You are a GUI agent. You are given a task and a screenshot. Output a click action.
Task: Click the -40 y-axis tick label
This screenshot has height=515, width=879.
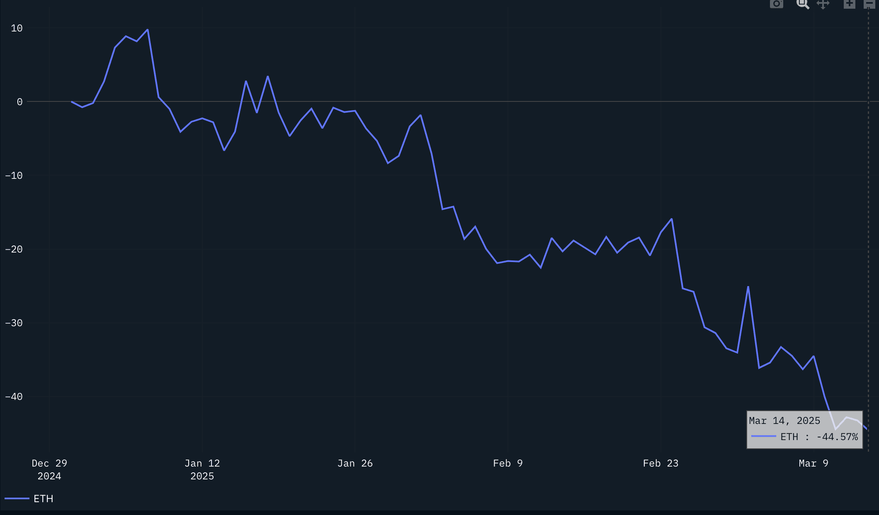pyautogui.click(x=14, y=397)
